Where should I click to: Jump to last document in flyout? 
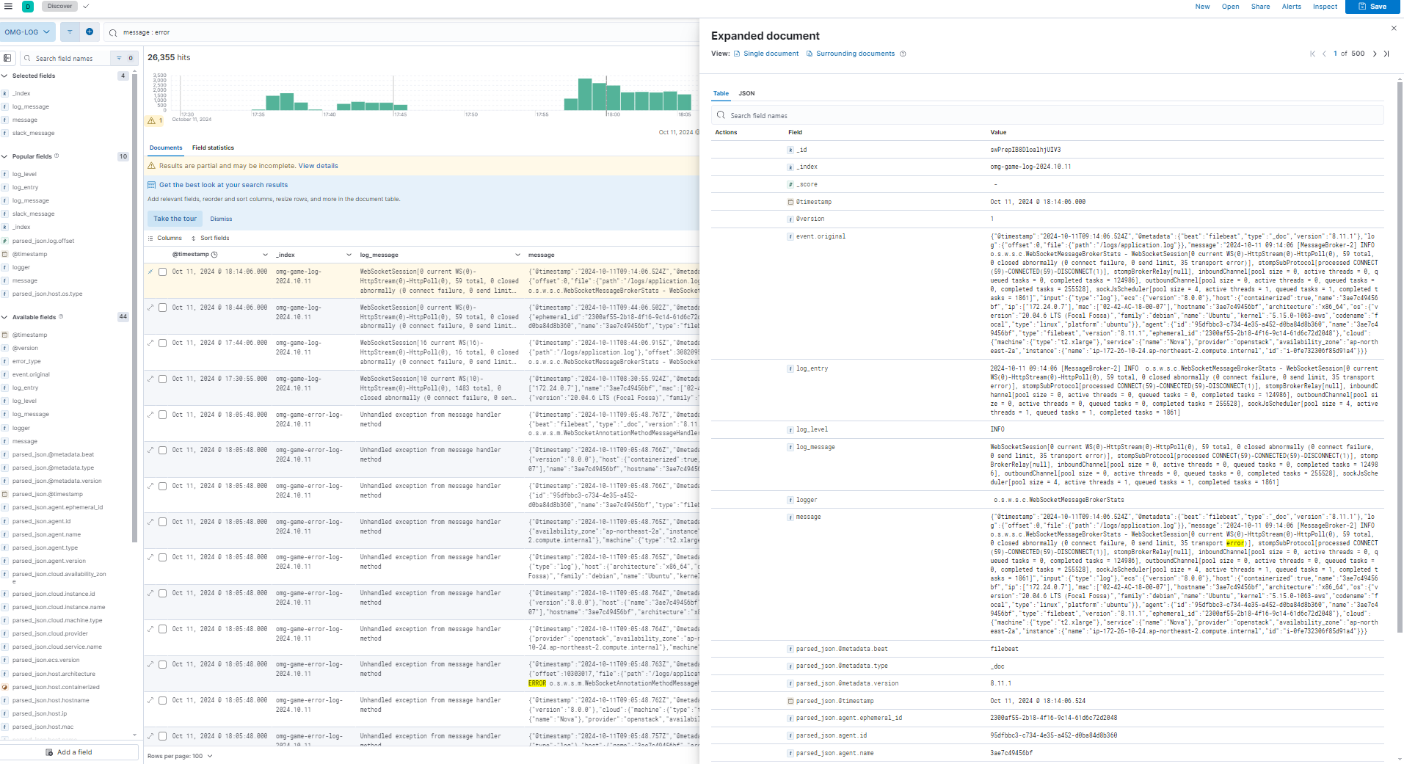[1386, 54]
